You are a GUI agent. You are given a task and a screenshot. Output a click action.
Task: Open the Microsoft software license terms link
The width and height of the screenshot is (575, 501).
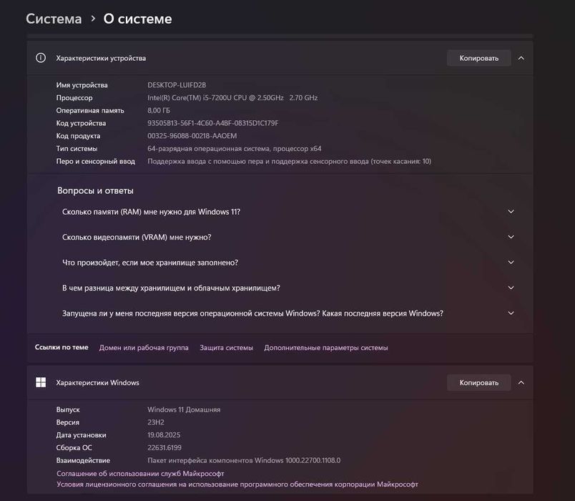[237, 485]
